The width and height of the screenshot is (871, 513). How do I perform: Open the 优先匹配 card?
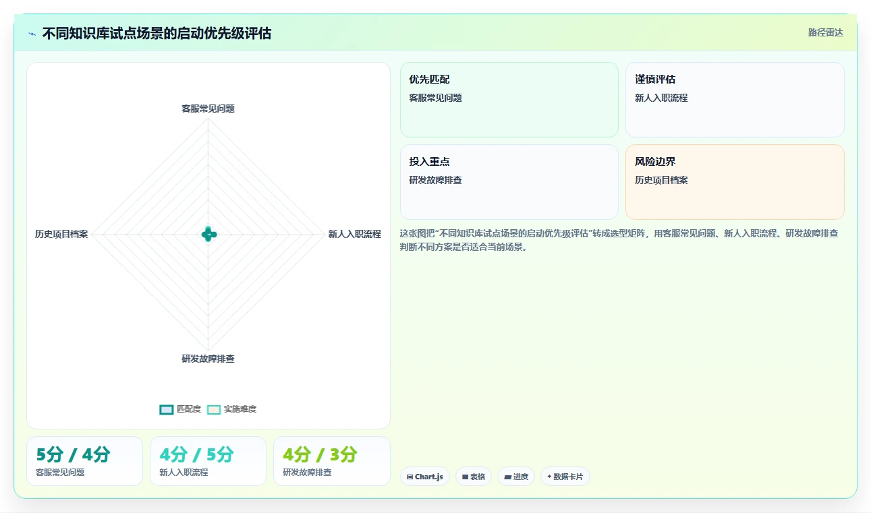(x=509, y=100)
